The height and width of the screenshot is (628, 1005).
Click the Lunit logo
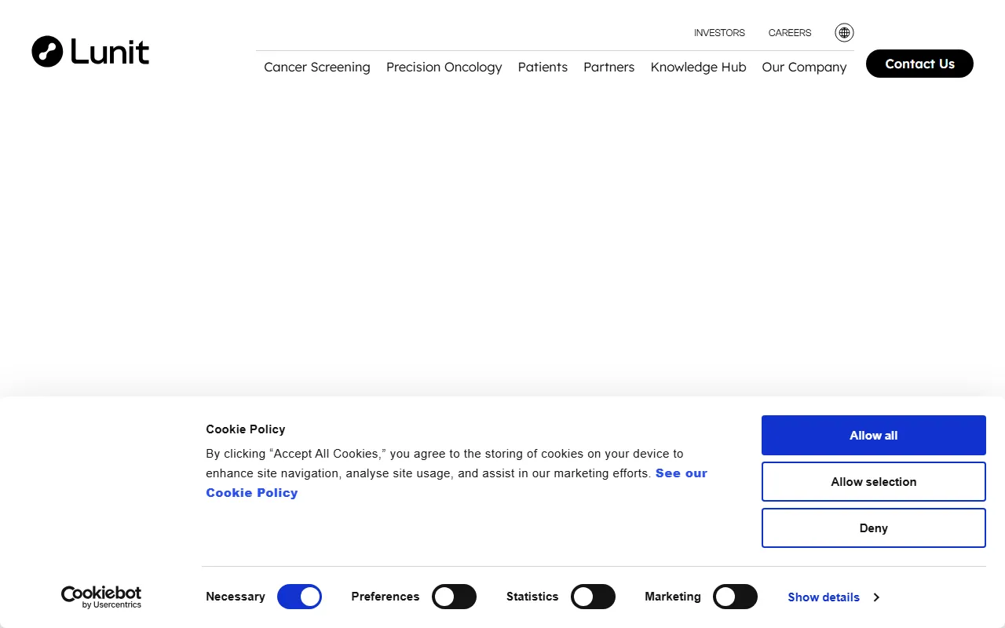click(90, 51)
